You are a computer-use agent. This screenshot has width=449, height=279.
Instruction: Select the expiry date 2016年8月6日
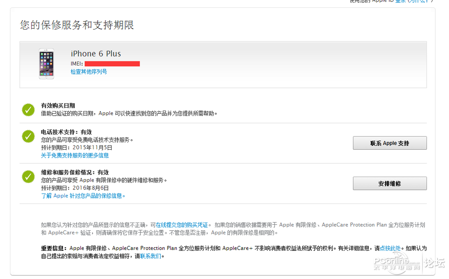(x=91, y=188)
